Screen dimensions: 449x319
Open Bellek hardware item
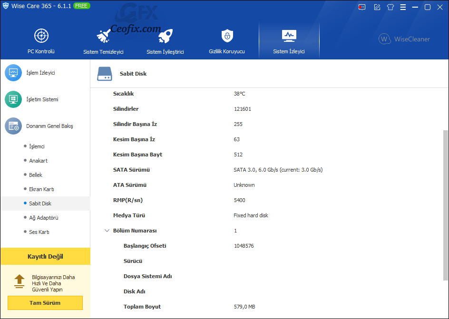pyautogui.click(x=36, y=175)
